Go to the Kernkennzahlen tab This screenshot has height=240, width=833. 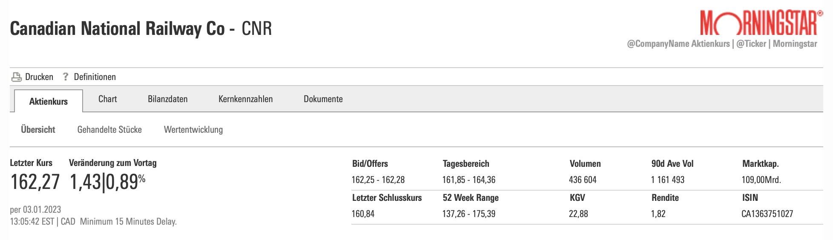click(x=245, y=99)
